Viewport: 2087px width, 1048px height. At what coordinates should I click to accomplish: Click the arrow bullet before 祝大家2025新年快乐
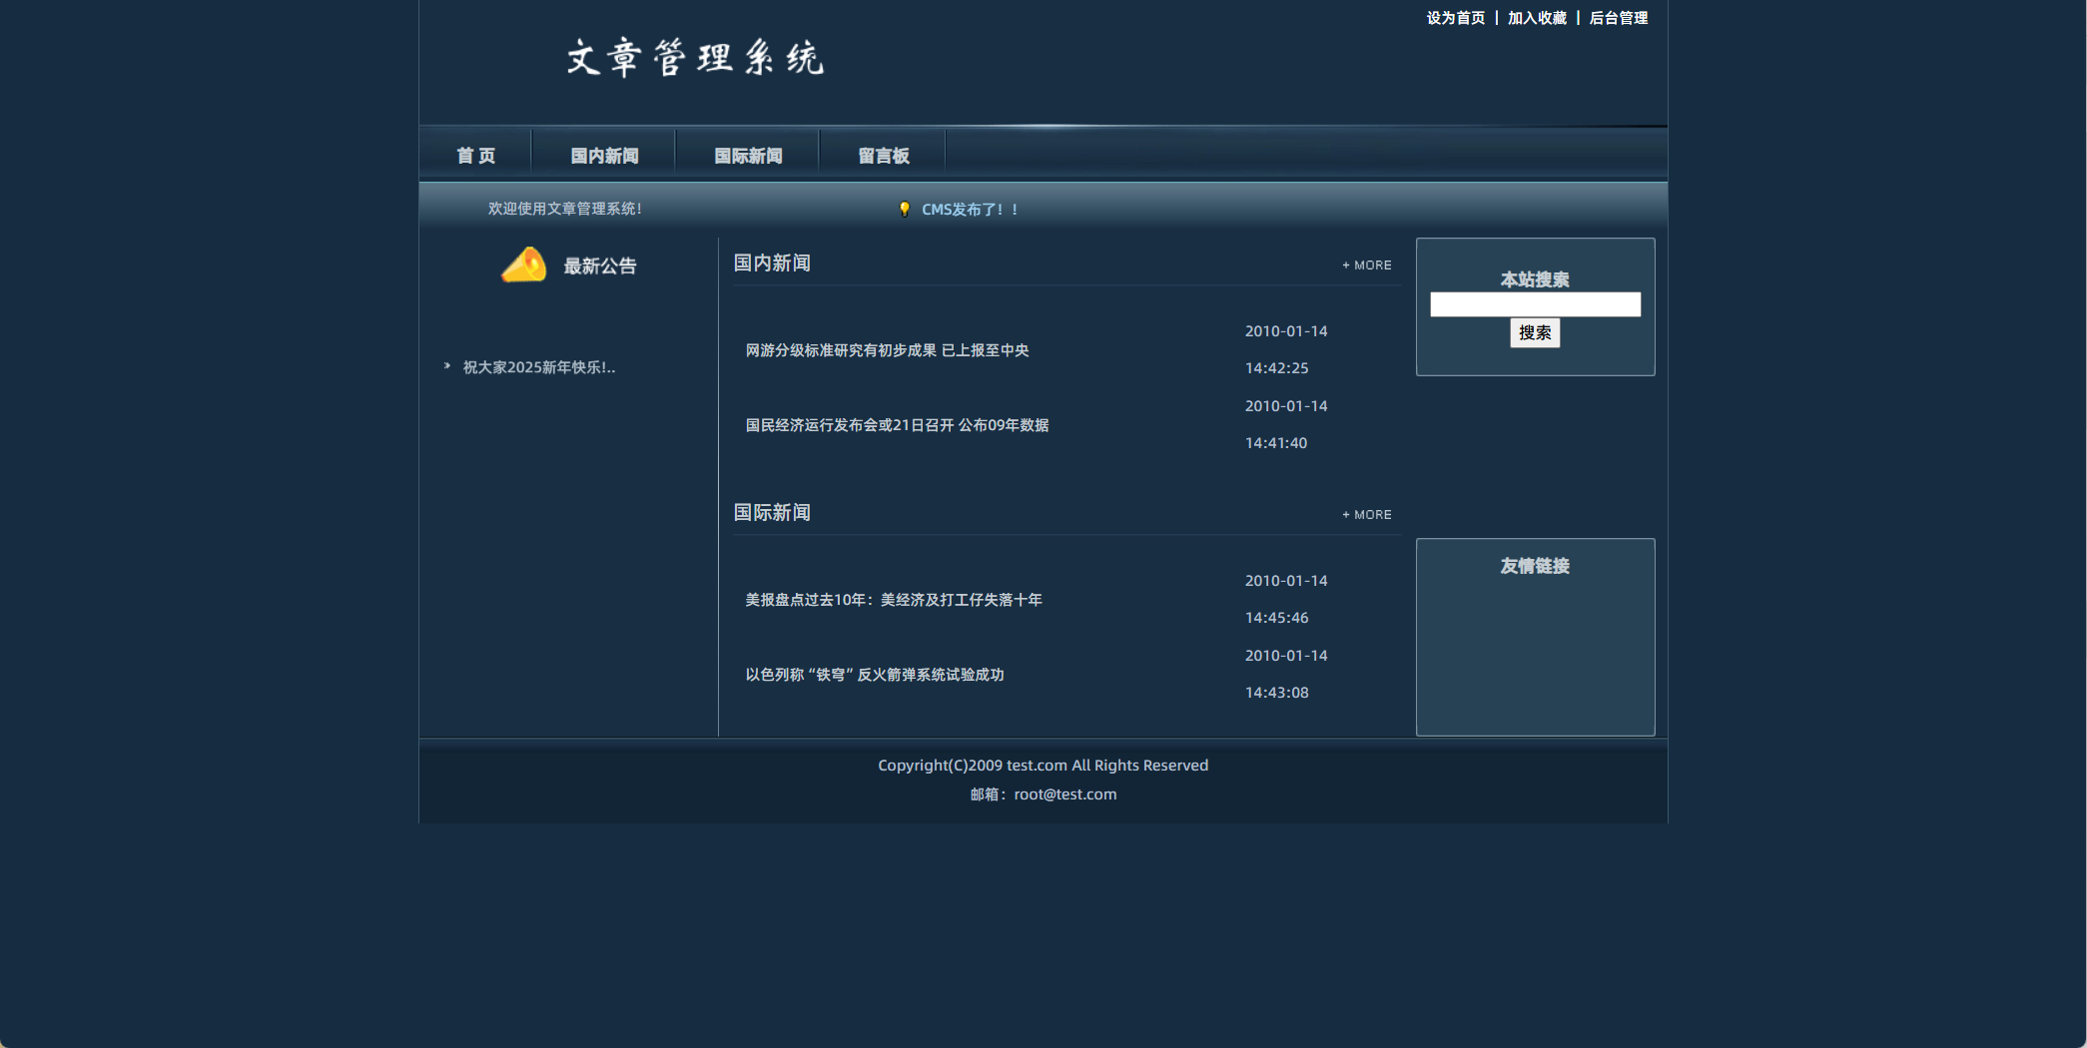pos(447,366)
